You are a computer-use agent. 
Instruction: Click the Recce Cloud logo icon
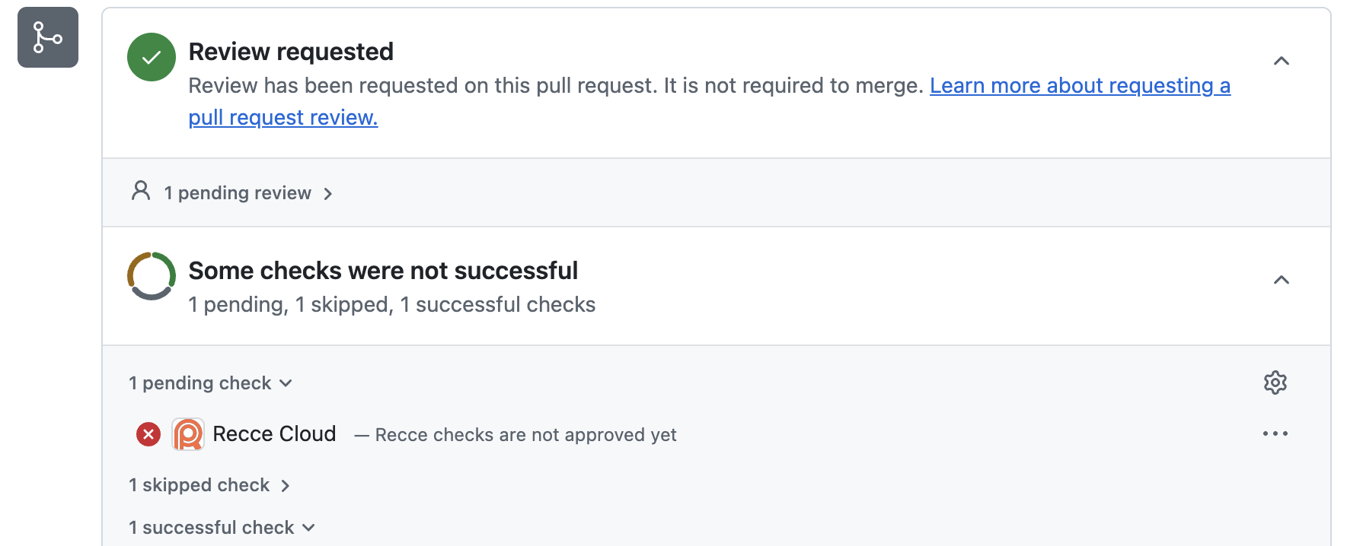188,434
